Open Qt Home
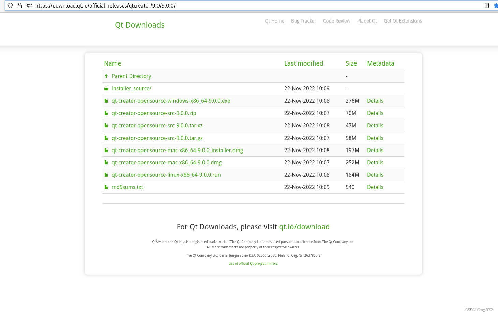The width and height of the screenshot is (498, 315). pyautogui.click(x=274, y=21)
